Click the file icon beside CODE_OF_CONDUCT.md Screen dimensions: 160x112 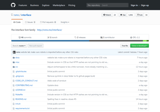click(x=14, y=81)
